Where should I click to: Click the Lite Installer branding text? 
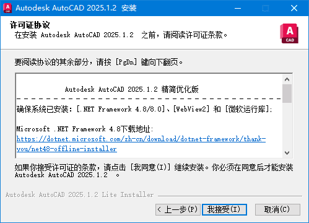click(x=79, y=195)
